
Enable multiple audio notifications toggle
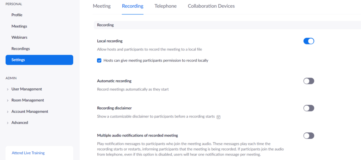[x=309, y=136]
